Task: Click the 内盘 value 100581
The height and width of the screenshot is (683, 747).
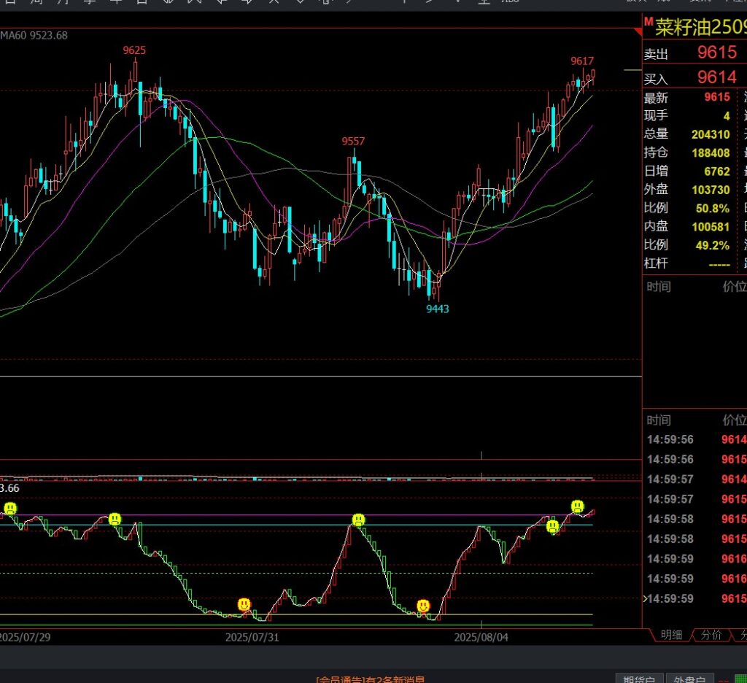Action: [x=711, y=227]
